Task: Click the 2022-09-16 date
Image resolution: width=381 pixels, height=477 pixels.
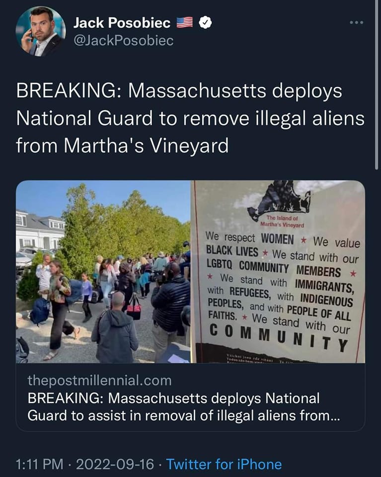Action: pos(115,464)
